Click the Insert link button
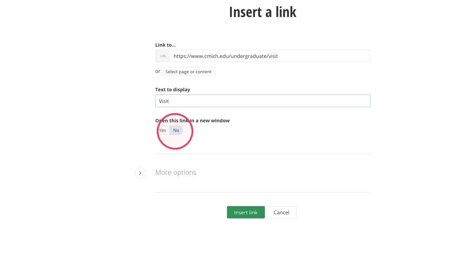Screen dimensions: 469x262 point(246,212)
